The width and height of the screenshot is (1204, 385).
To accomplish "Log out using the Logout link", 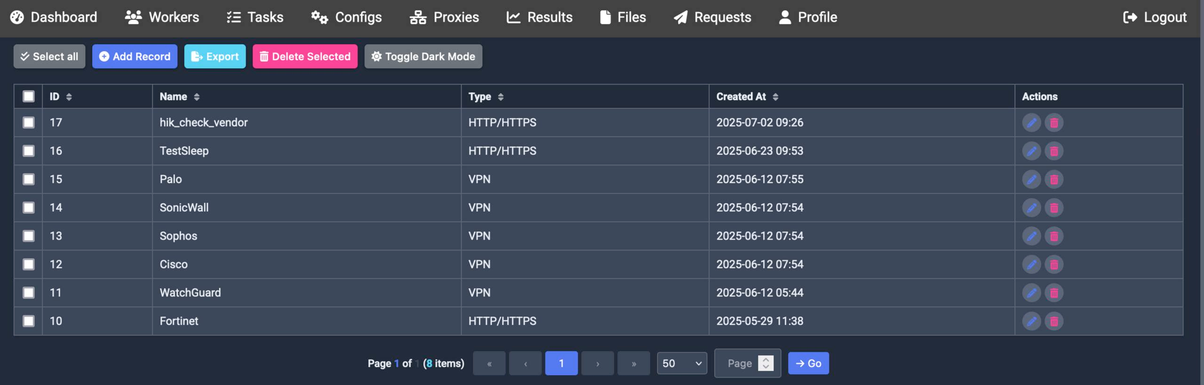I will (x=1155, y=17).
